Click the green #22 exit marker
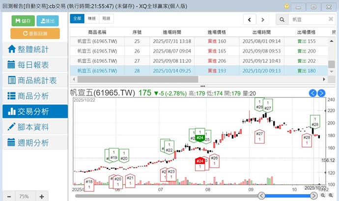Viewport: 339px width, 201px height. point(169,147)
